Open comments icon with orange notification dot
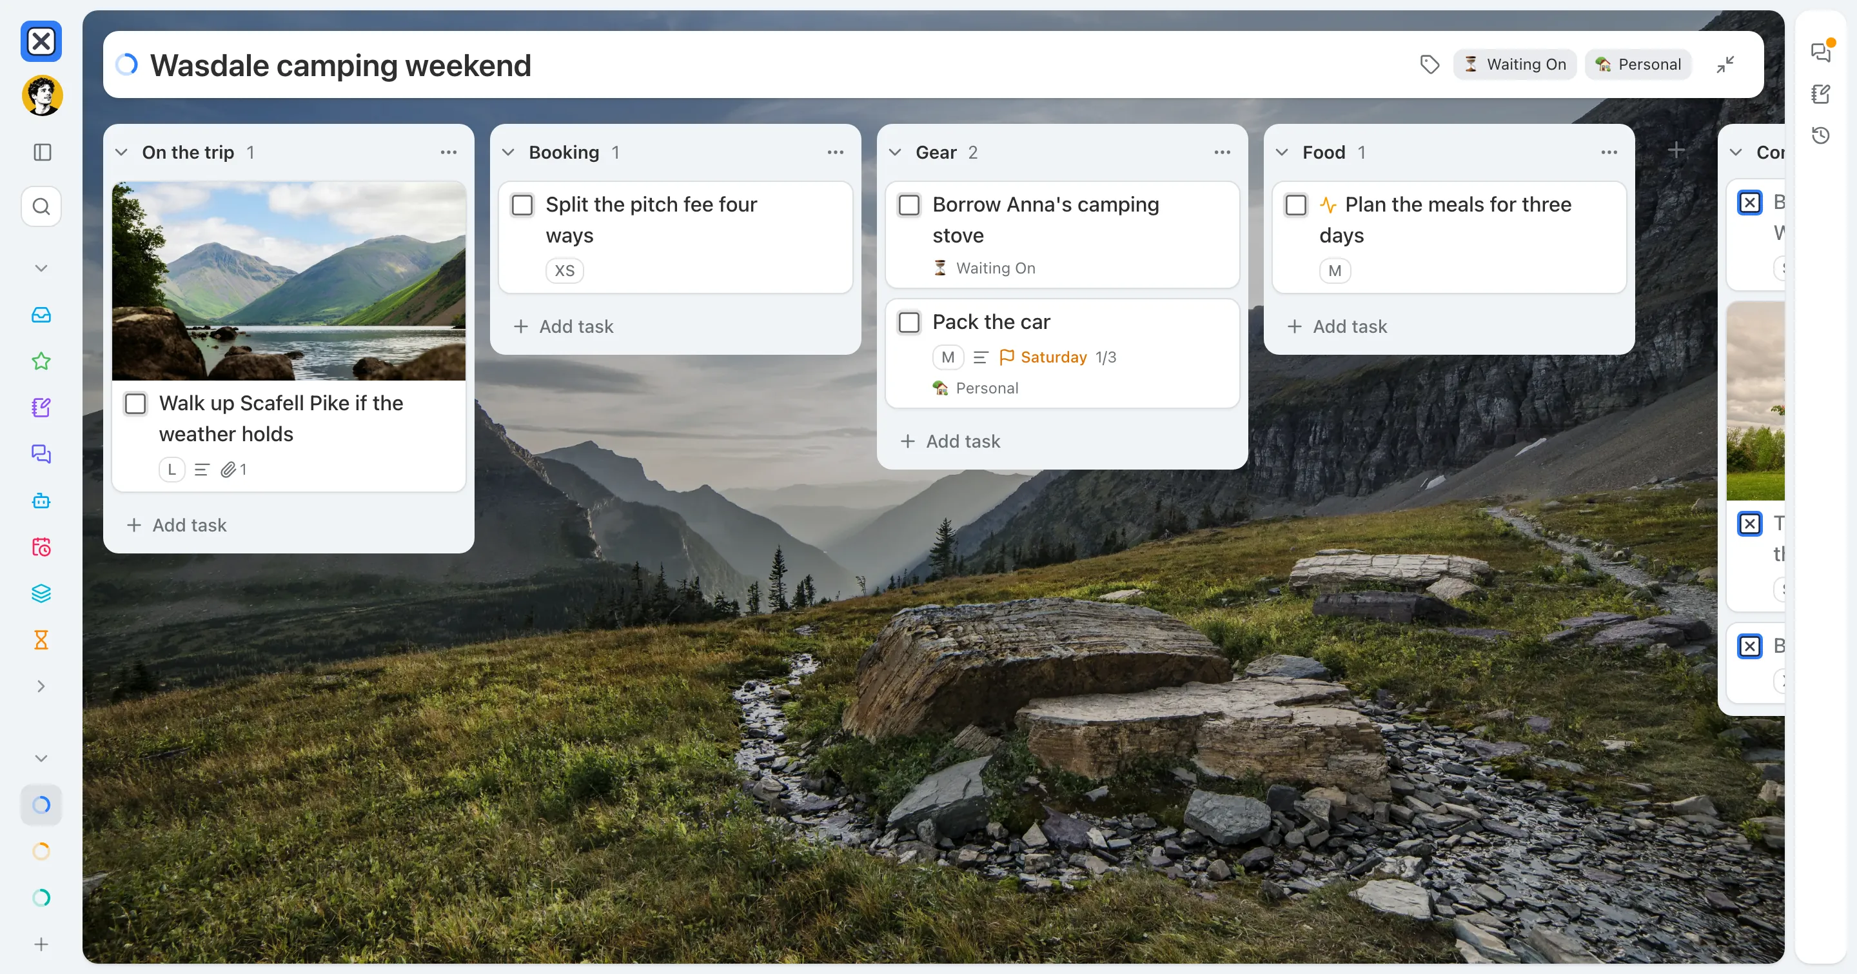 tap(1820, 52)
